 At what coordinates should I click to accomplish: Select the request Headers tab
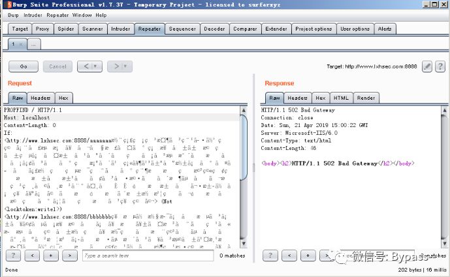point(40,98)
